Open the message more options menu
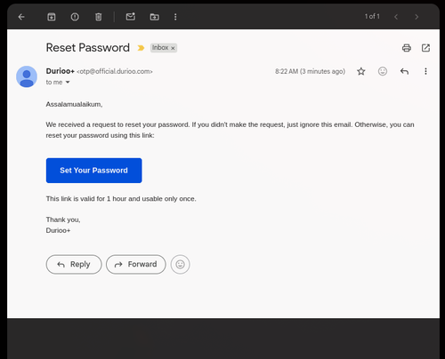The width and height of the screenshot is (445, 359). point(425,71)
